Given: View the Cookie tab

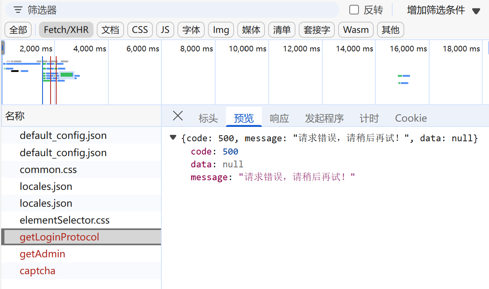Looking at the screenshot, I should point(411,118).
